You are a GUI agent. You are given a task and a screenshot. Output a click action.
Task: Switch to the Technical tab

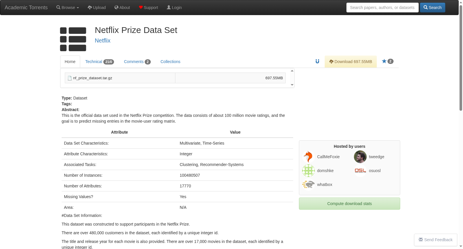[100, 62]
